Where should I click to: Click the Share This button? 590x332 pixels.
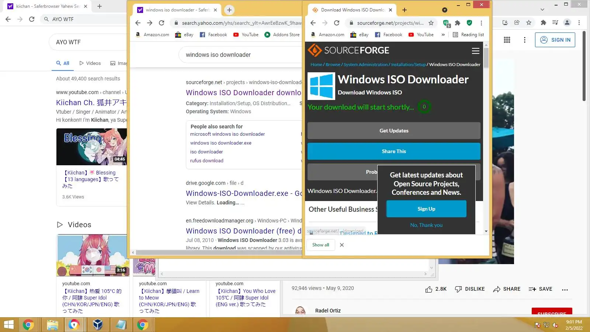(x=394, y=151)
